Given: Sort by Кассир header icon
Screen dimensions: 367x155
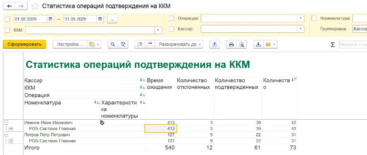Looking at the screenshot, I should (x=142, y=80).
